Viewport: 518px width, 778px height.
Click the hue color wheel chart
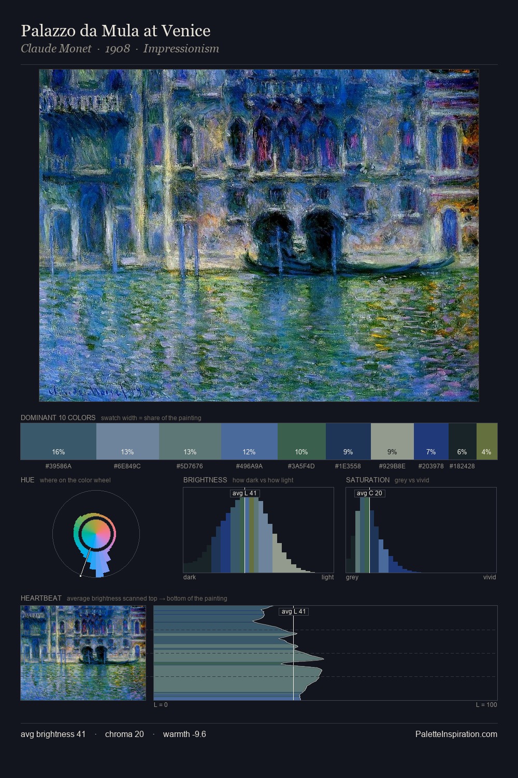pos(96,534)
